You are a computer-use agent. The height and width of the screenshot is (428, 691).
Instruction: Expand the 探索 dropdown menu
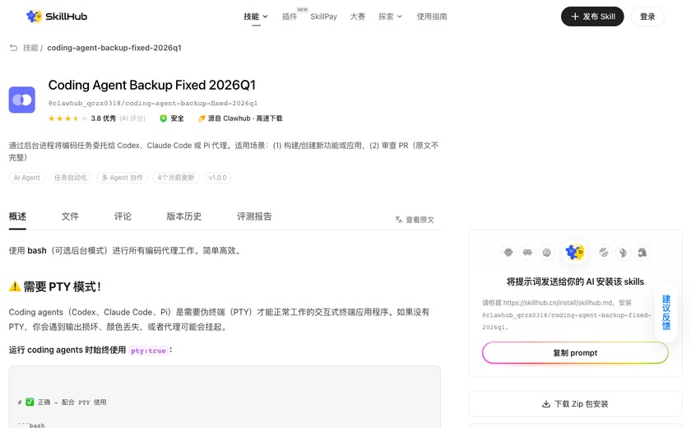pos(390,16)
